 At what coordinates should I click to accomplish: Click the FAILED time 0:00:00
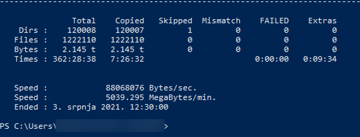point(272,59)
